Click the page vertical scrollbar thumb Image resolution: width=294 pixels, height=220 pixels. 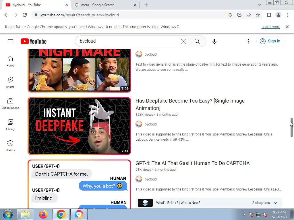[292, 127]
